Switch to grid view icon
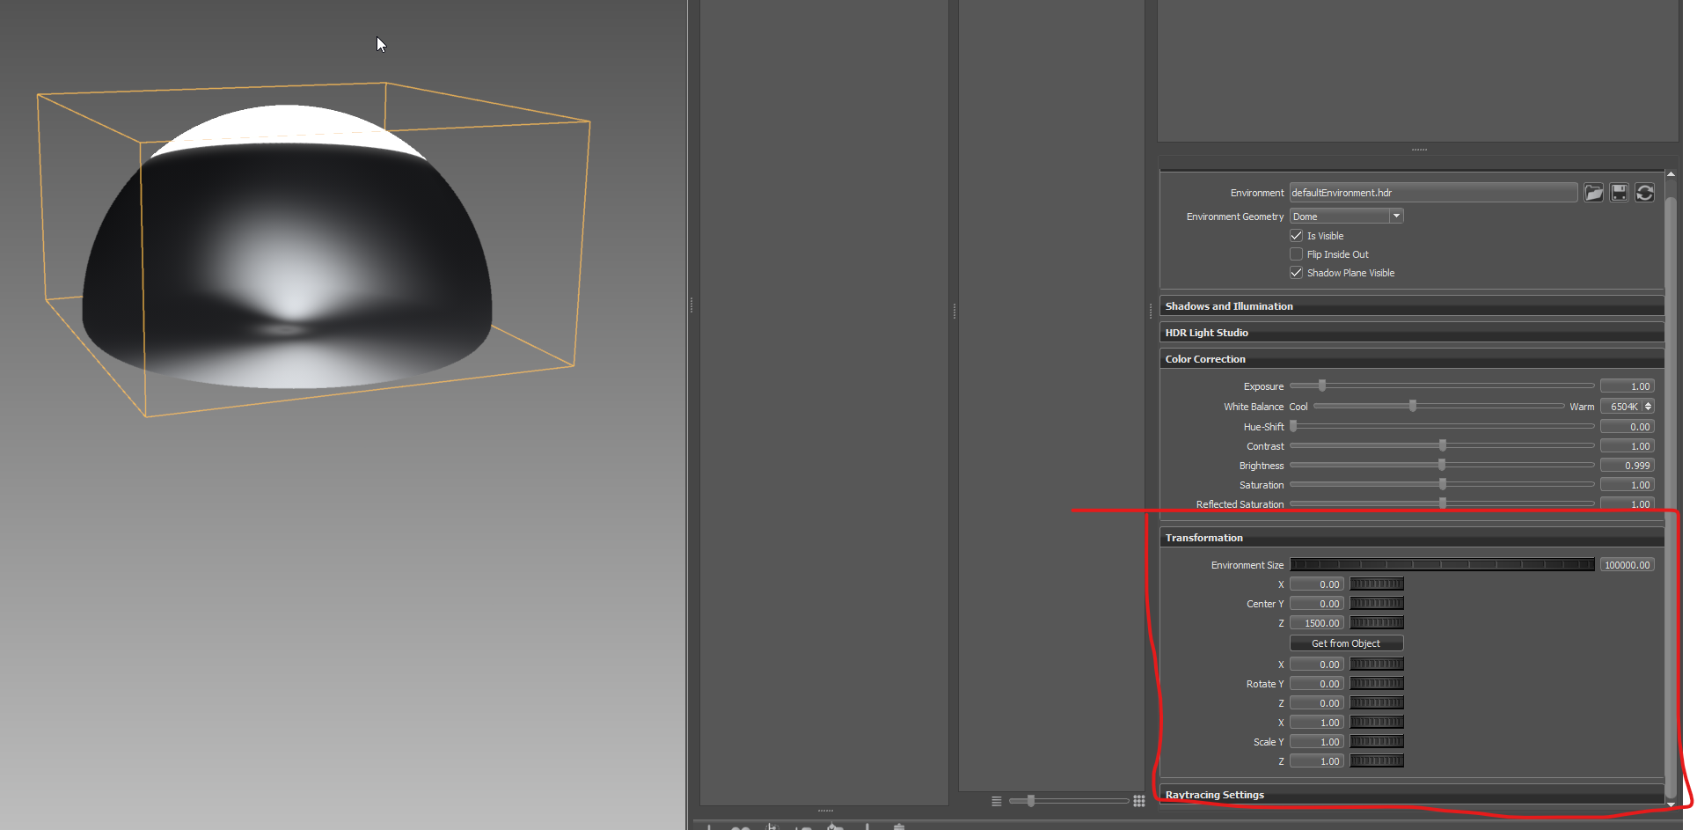1697x830 pixels. pyautogui.click(x=1139, y=801)
